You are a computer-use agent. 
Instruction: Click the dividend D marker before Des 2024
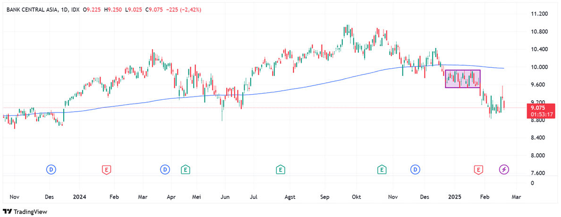pos(416,169)
